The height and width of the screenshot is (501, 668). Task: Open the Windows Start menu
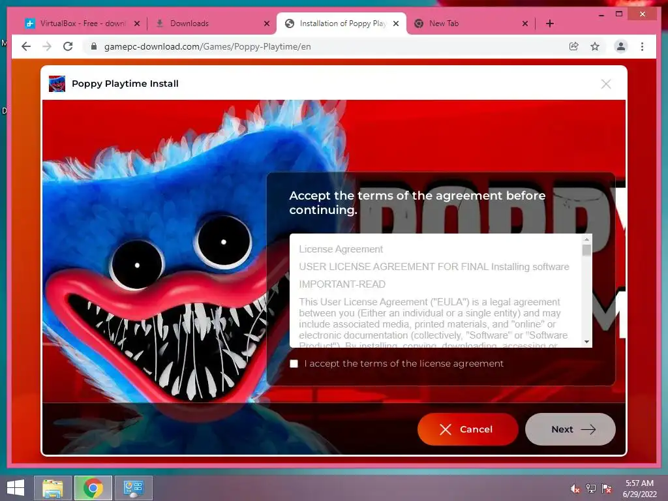16,488
